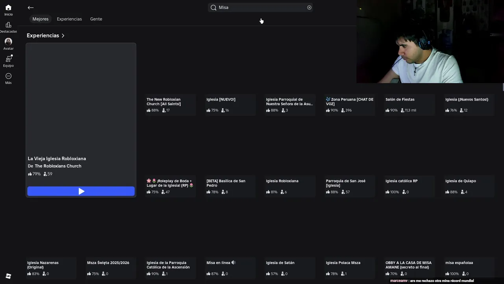
Task: Clear the search text with X icon
Action: 309,7
